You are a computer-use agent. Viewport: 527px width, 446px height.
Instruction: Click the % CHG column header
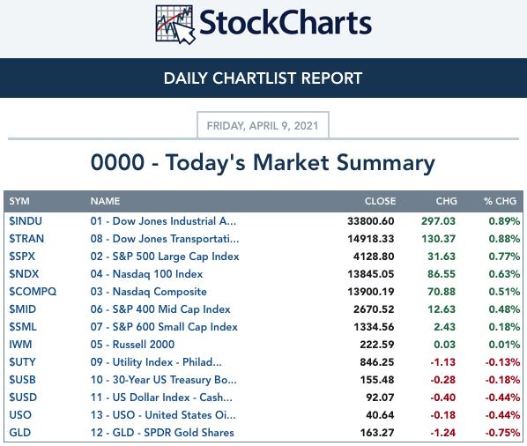tap(500, 201)
